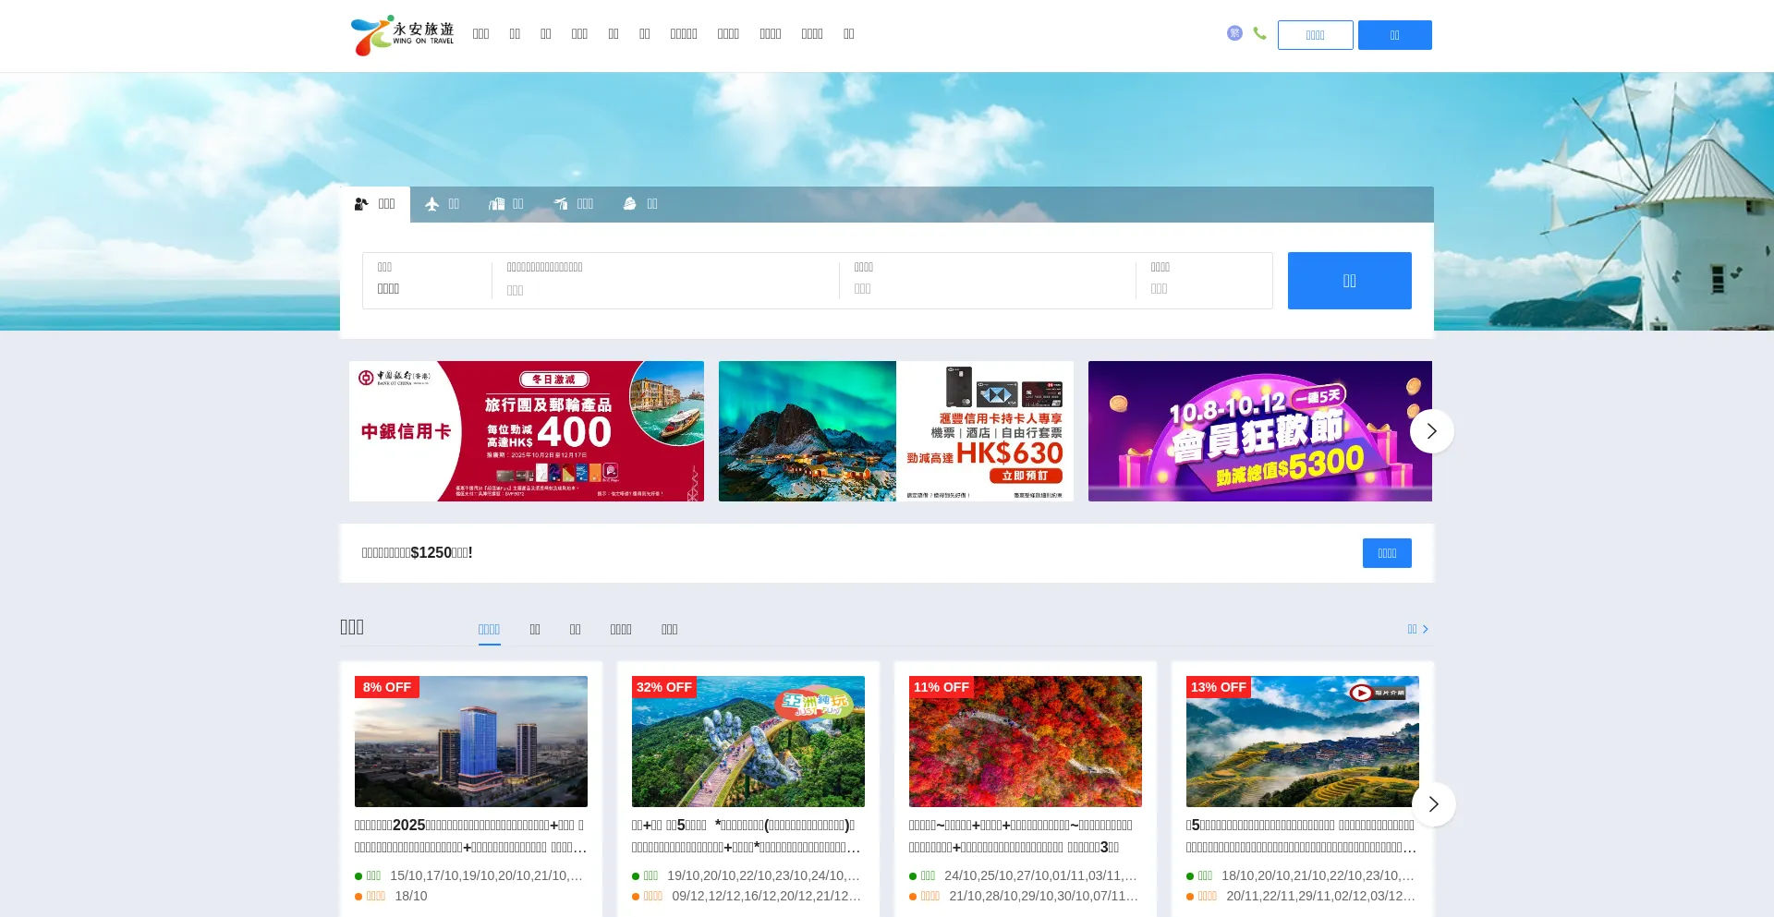
Task: Select the flight plus hotel package tab
Action: [573, 204]
